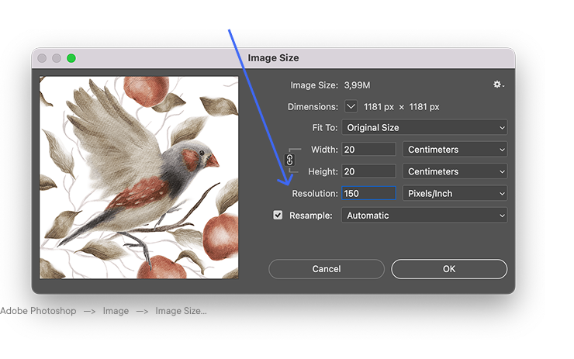Toggle the constrain proportions chain link
The height and width of the screenshot is (359, 574).
coord(290,160)
